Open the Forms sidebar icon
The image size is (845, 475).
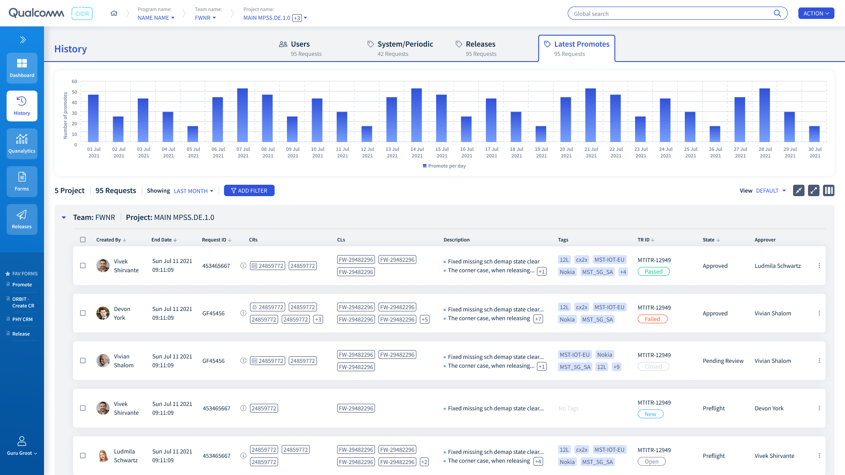(22, 181)
